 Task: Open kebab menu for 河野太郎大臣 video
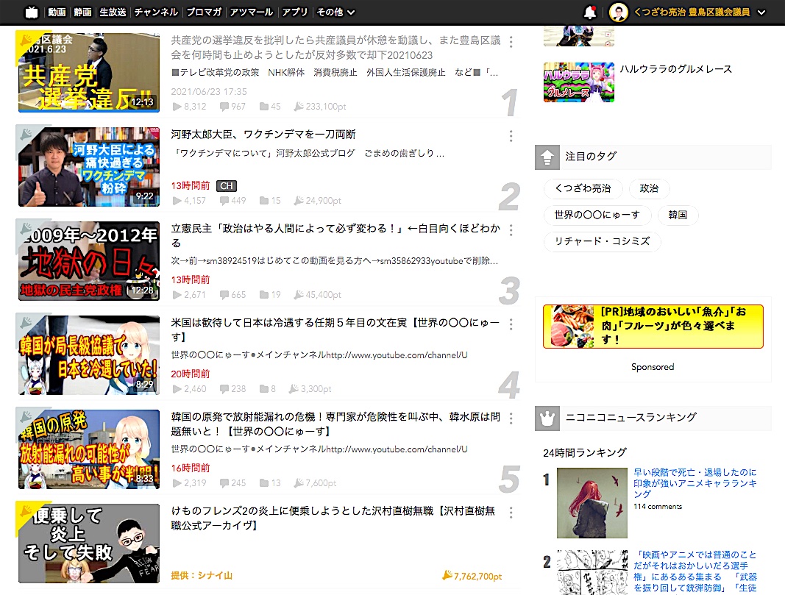tap(511, 136)
